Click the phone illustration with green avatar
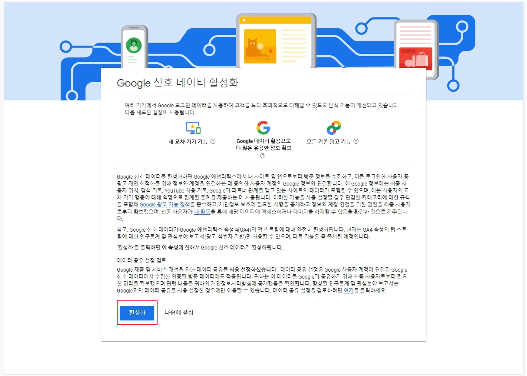Image resolution: width=527 pixels, height=376 pixels. pos(134,47)
